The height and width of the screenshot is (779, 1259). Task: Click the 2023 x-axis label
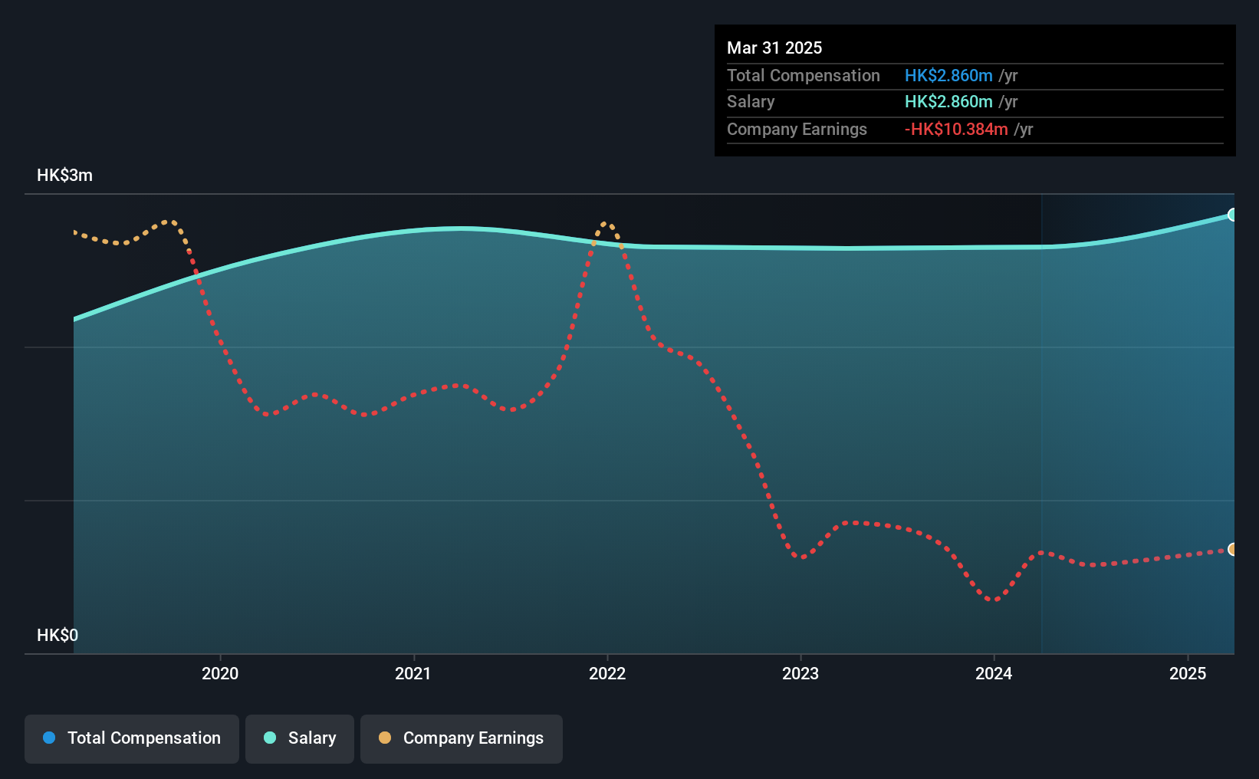pyautogui.click(x=800, y=673)
